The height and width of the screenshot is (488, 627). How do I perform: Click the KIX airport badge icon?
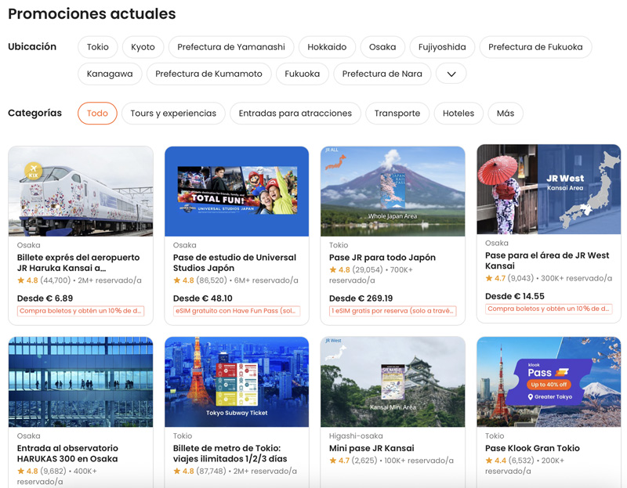click(x=34, y=171)
